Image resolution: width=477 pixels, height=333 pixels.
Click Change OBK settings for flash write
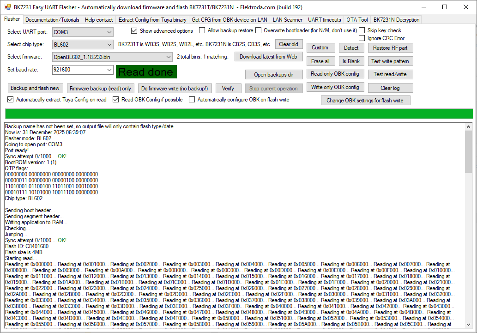[x=365, y=101]
